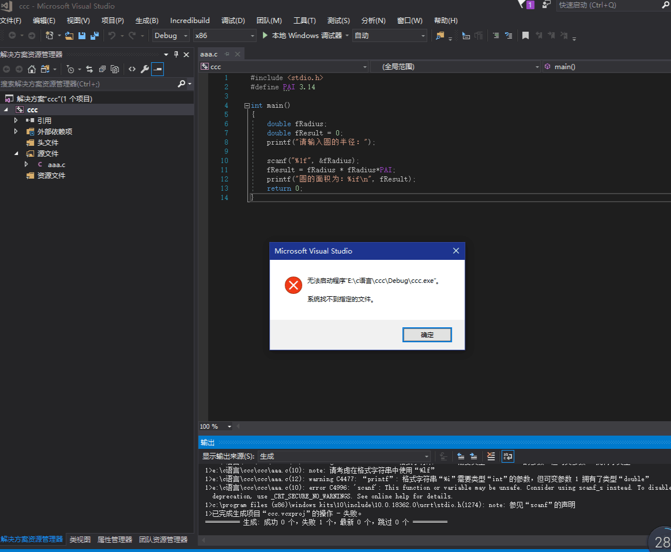Switch to the 类视图 bottom tab
The image size is (671, 552).
(80, 539)
